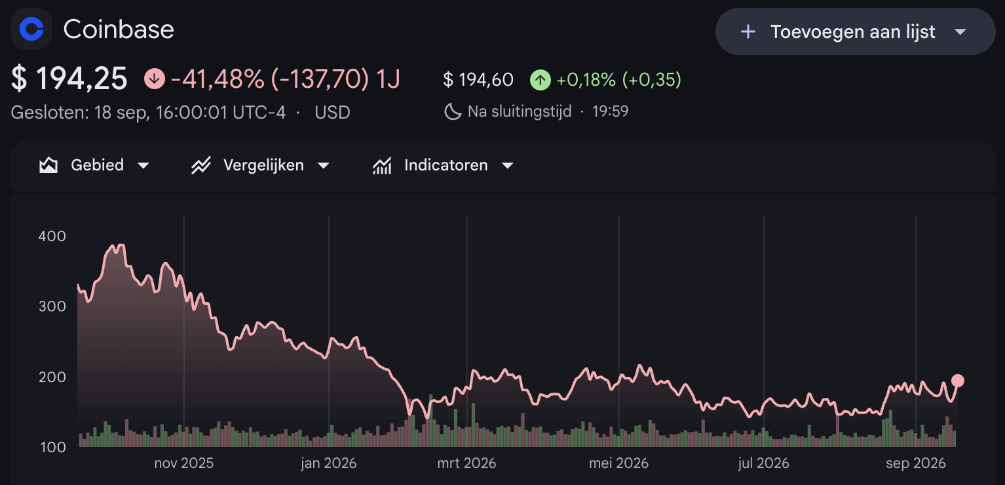Screen dimensions: 1005x485
Task: Click the nov 2025 axis label
Action: pyautogui.click(x=184, y=463)
